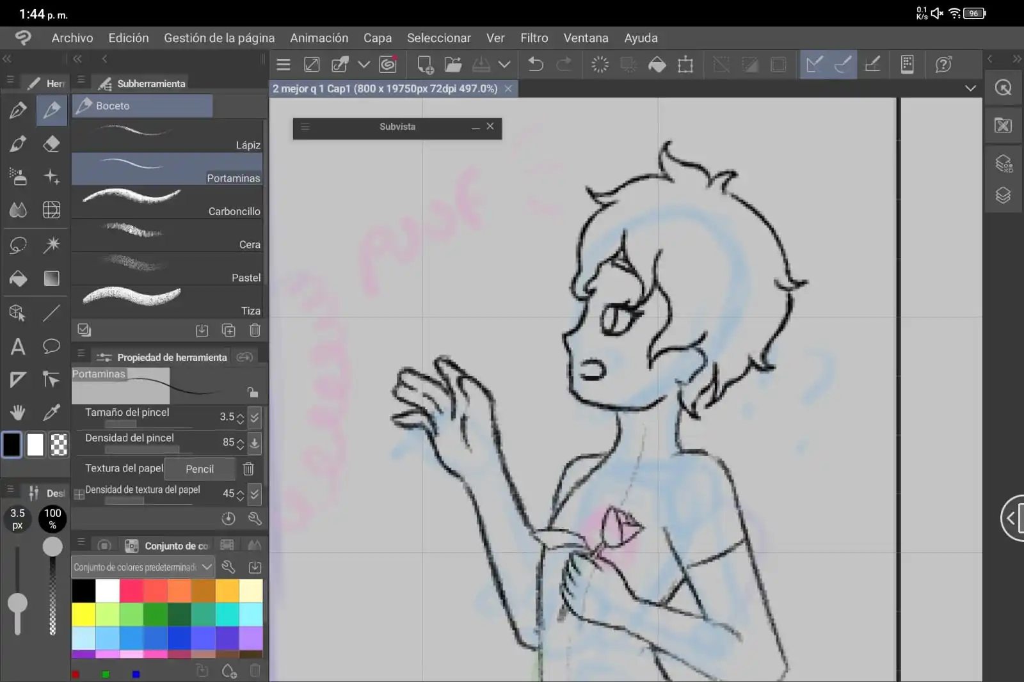Open the color set dropdown list
The height and width of the screenshot is (682, 1024).
point(142,567)
